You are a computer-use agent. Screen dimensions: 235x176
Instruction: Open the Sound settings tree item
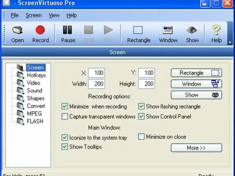click(34, 91)
